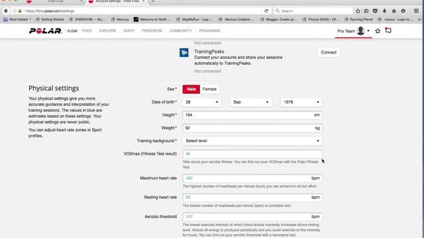Click the TrainingPeaks service name
424x238 pixels.
tap(209, 52)
